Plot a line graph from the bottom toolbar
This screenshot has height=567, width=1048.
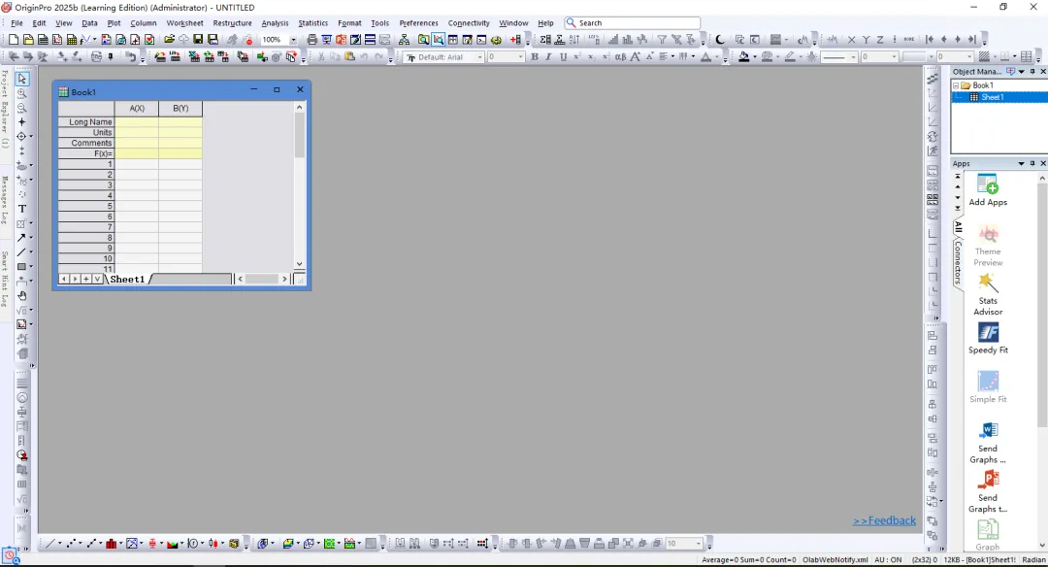49,544
